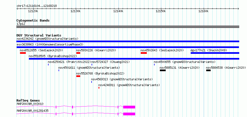Click the red bar under nsv5526768
The image size is (247, 117).
78,76
